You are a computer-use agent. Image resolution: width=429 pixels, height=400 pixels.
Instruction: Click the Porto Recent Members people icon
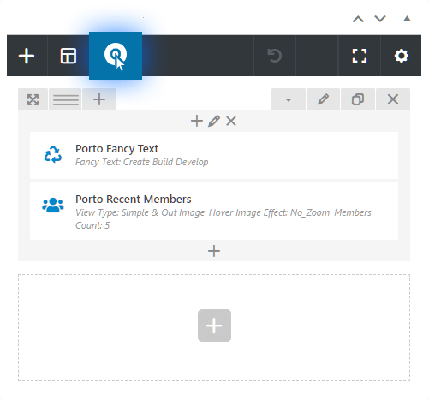pos(53,205)
